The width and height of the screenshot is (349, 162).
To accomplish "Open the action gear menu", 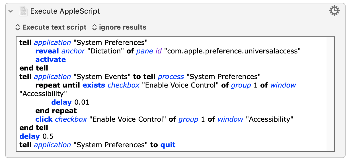I will 334,11.
